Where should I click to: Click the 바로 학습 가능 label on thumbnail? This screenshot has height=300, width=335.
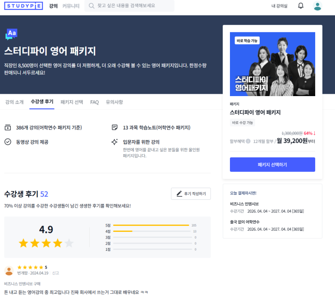(247, 41)
